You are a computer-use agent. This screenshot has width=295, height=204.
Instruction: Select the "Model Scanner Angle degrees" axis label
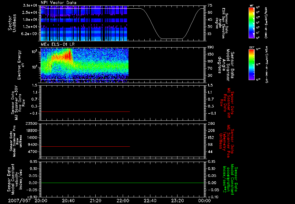(x=226, y=65)
